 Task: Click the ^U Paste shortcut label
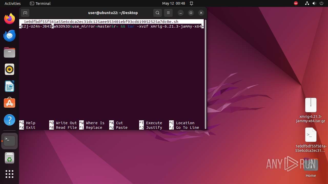pos(118,128)
